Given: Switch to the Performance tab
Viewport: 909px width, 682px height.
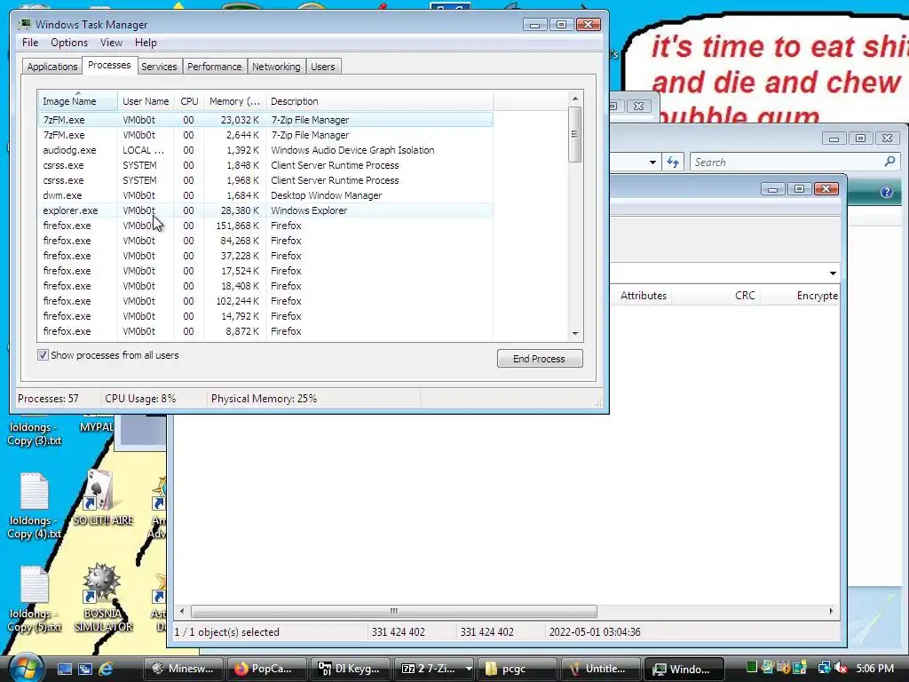Looking at the screenshot, I should click(x=215, y=67).
